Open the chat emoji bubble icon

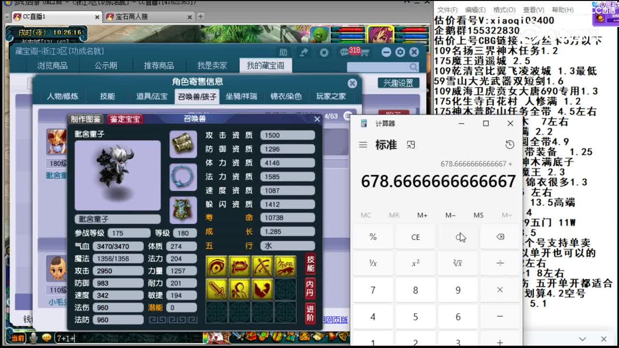pos(46,338)
